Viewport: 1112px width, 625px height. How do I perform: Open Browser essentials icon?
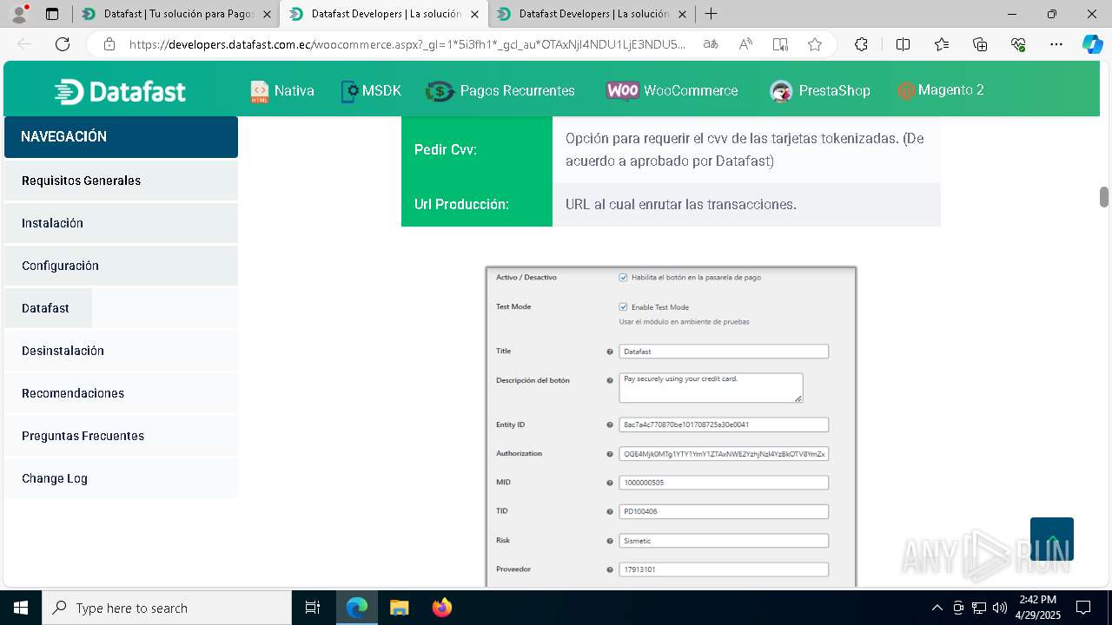pyautogui.click(x=1018, y=44)
